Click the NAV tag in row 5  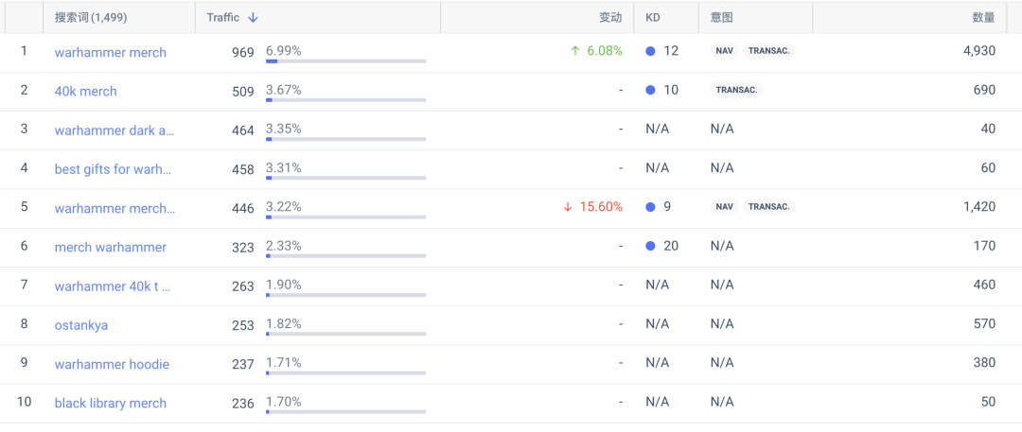[x=724, y=207]
